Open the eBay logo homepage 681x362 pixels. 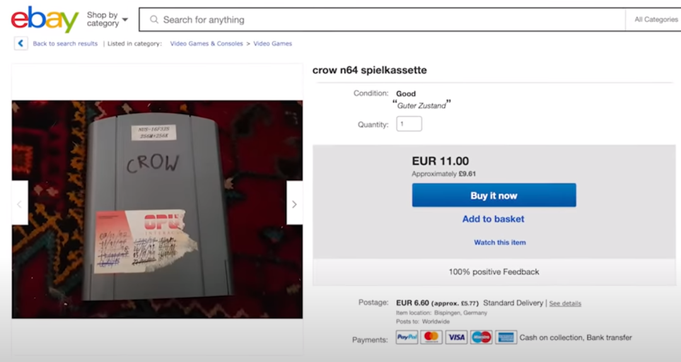[x=45, y=19]
